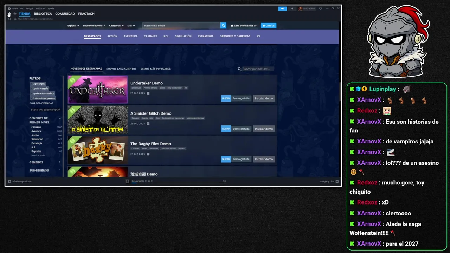Go back with the Steam back arrow
450x253 pixels.
point(9,14)
